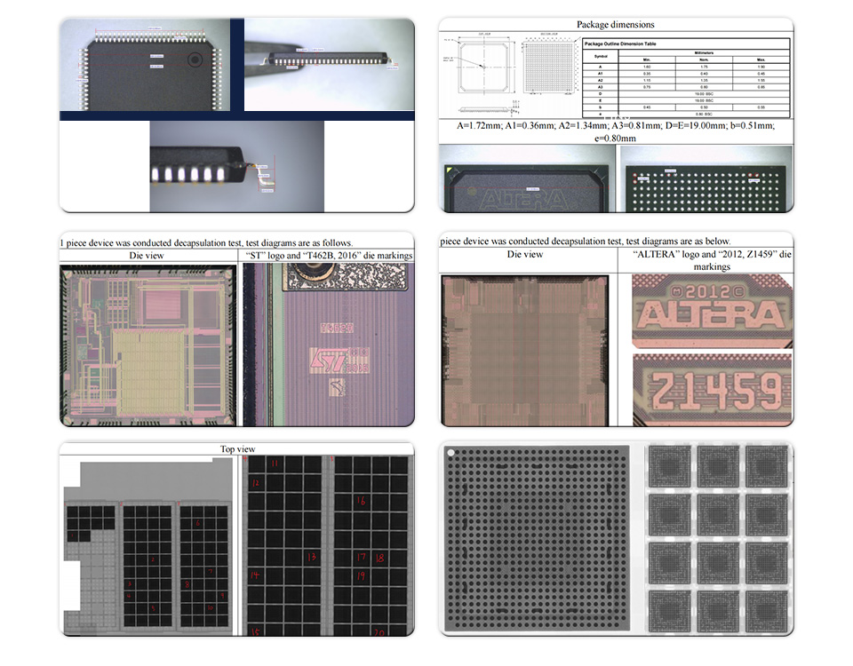This screenshot has height=666, width=853.
Task: Open the QFP chip top-view photo
Action: click(145, 65)
